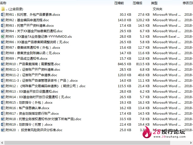Click the Word icon of 附件10 file
Viewport: 193px width, 145px height.
3,64
